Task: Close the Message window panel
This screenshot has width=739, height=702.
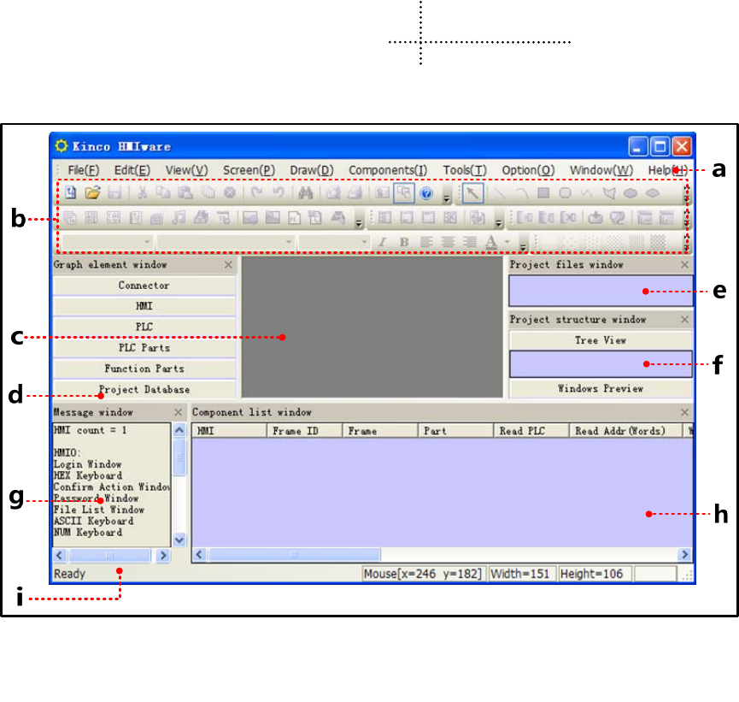Action: [x=179, y=412]
